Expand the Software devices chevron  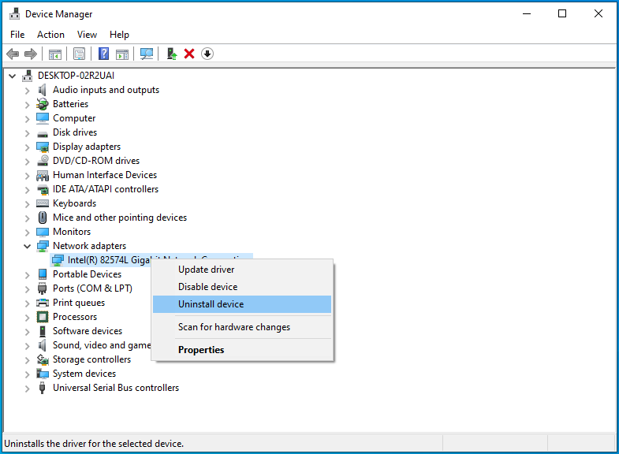click(27, 332)
